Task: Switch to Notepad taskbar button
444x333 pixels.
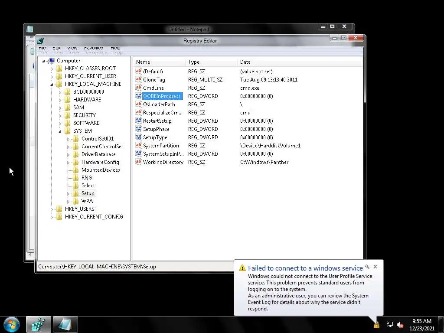Action: [x=65, y=324]
